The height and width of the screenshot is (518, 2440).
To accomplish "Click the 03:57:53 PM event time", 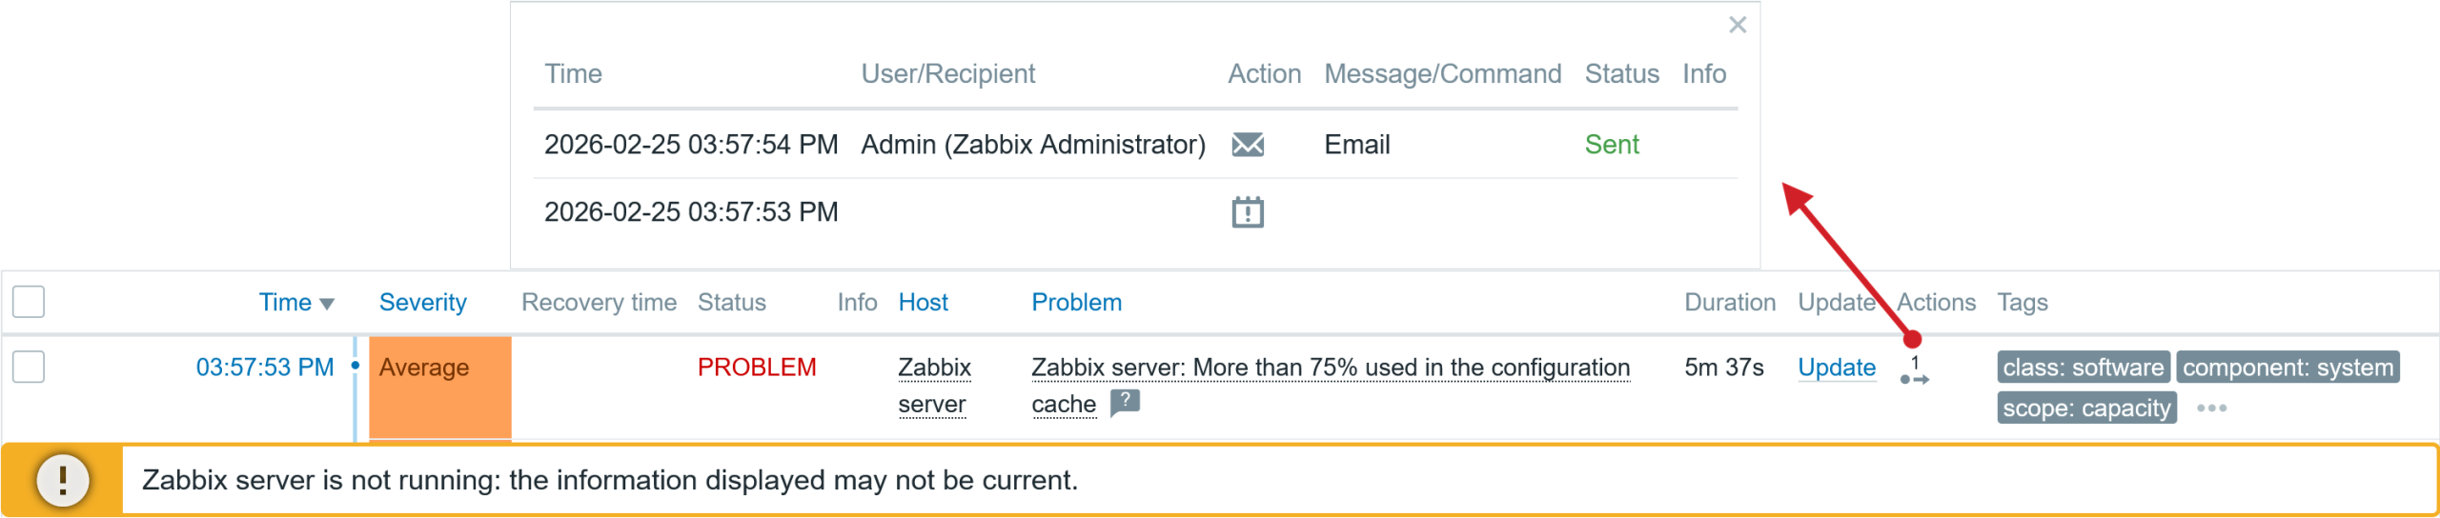I will [x=265, y=368].
